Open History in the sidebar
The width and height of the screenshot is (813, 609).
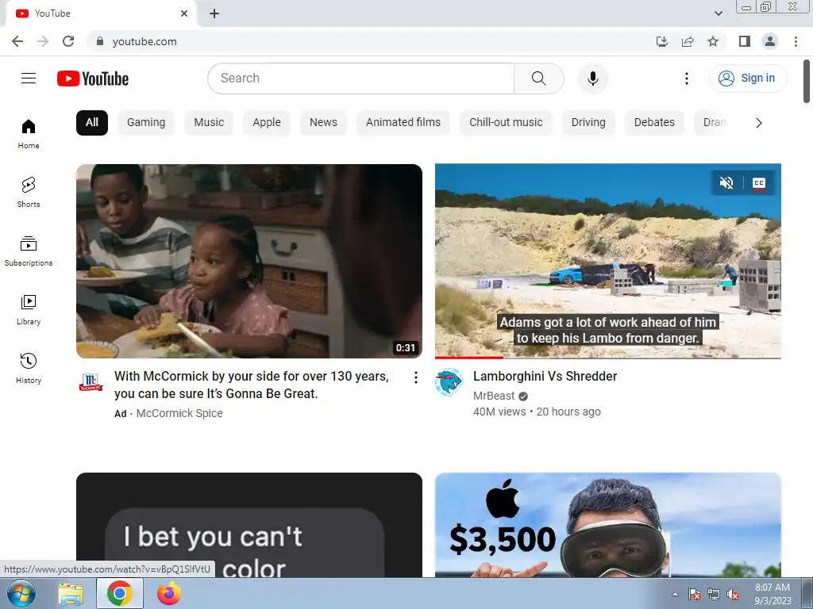29,368
